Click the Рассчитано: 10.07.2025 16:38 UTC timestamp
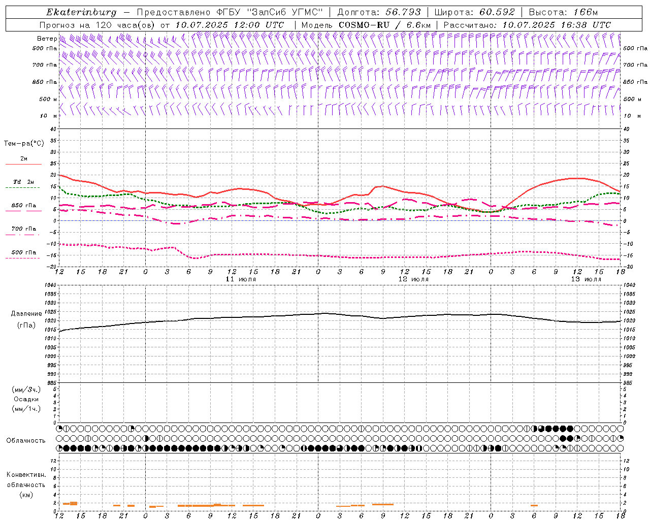The height and width of the screenshot is (520, 650). coord(527,25)
